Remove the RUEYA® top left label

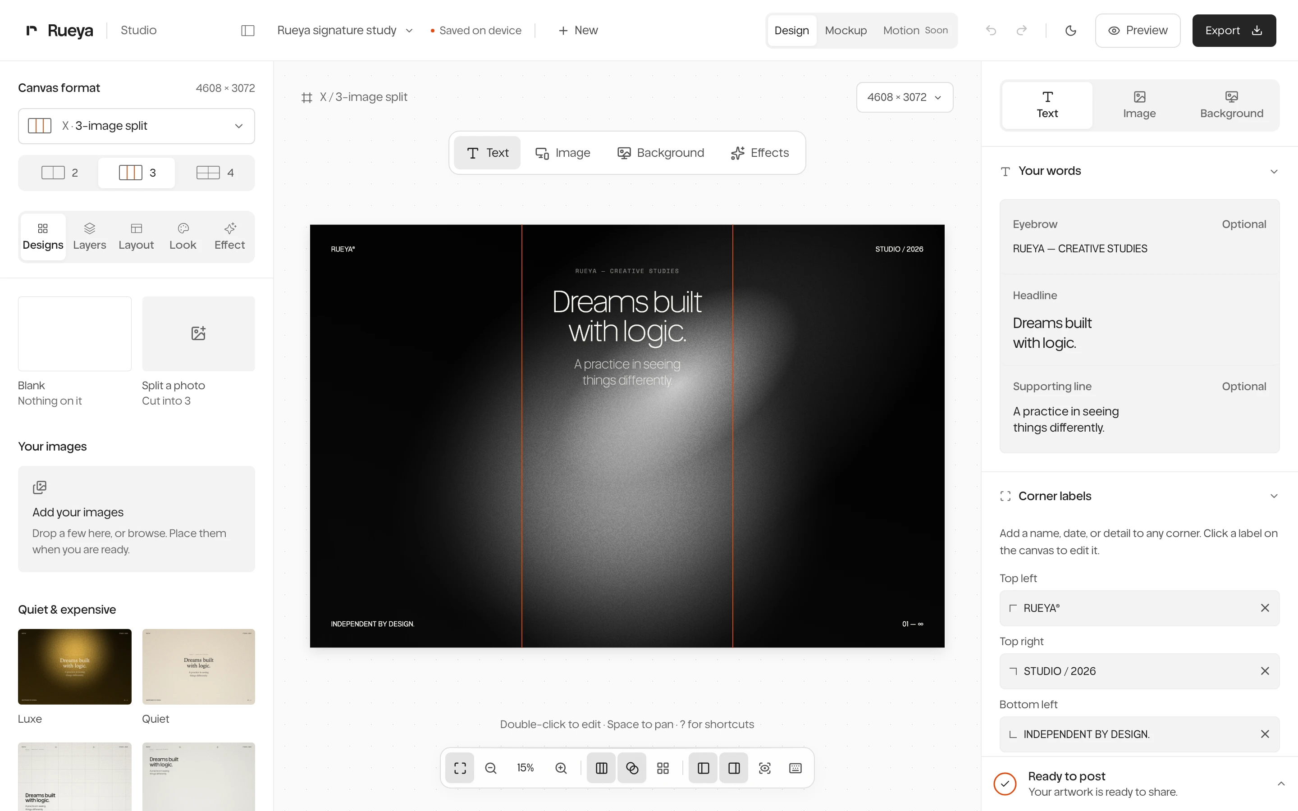tap(1265, 608)
